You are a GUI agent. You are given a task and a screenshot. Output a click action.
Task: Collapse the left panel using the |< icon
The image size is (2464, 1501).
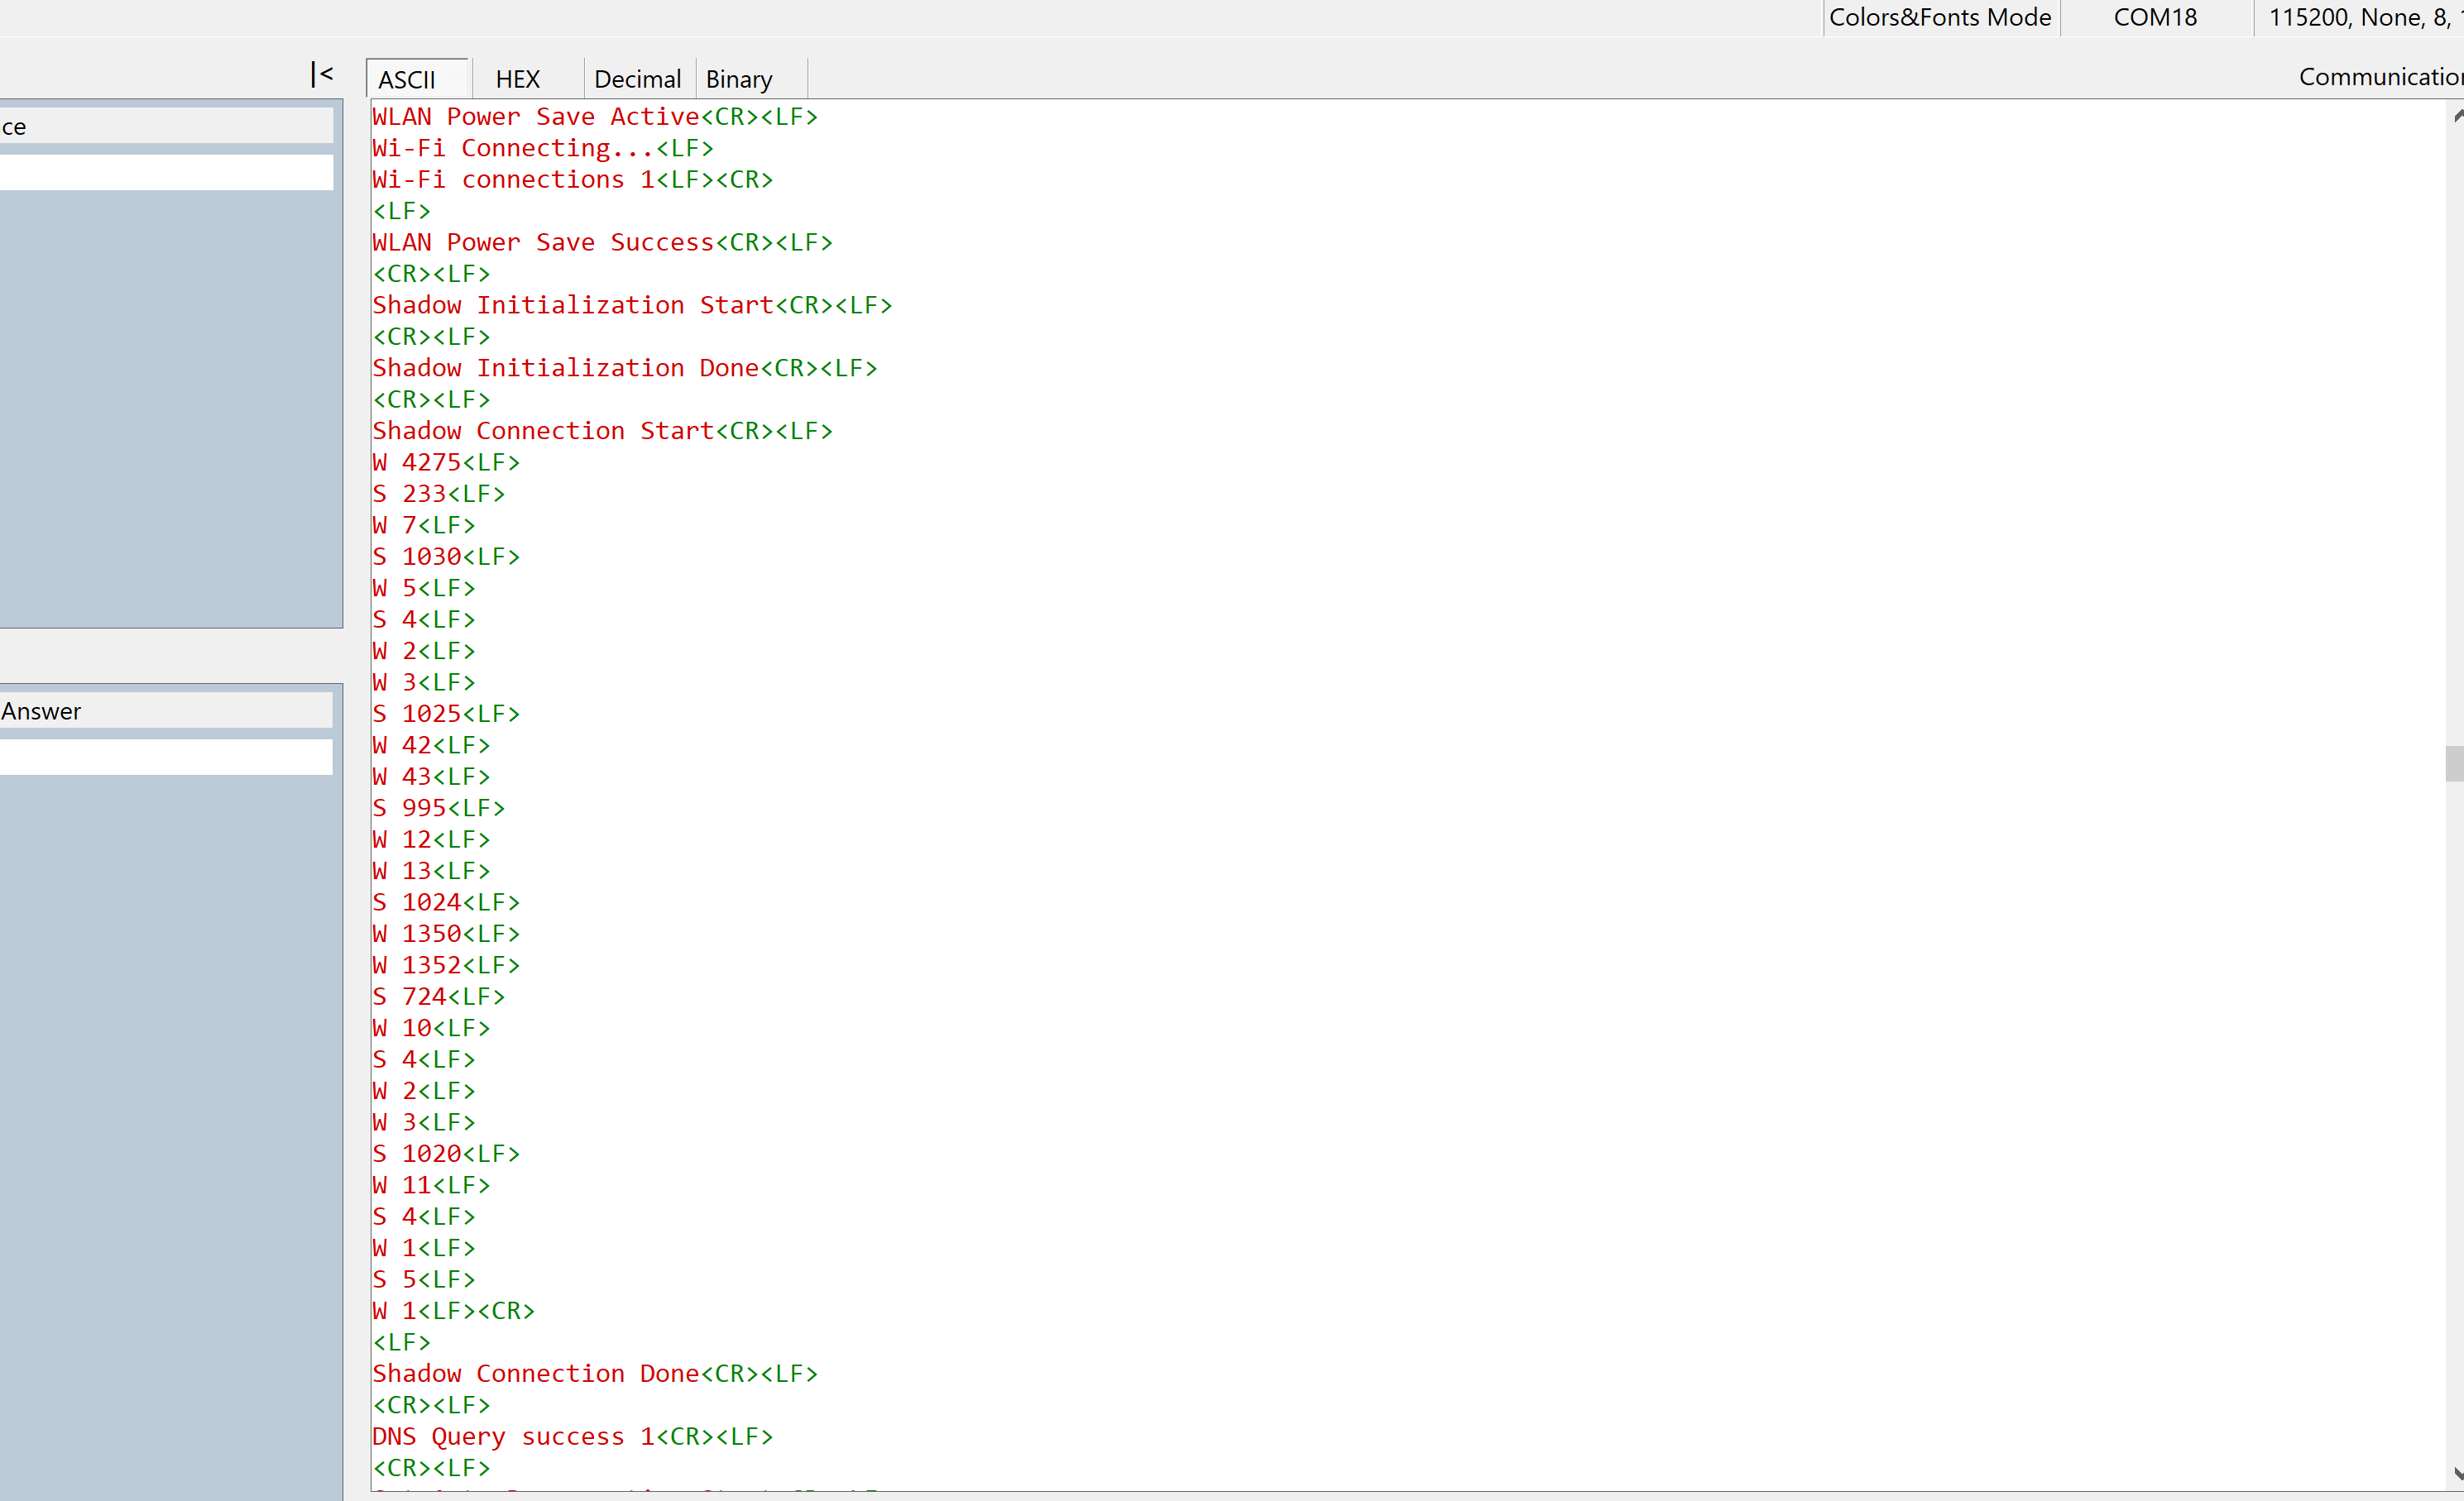click(x=321, y=74)
